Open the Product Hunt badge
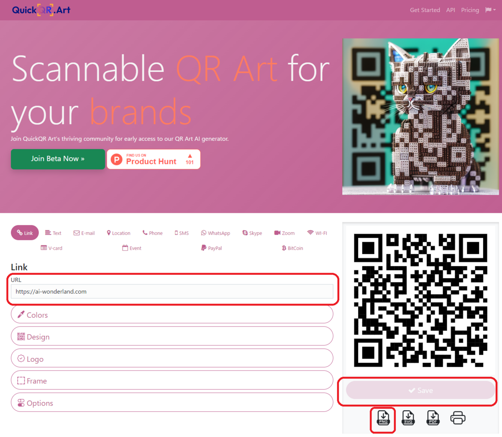 coord(154,159)
